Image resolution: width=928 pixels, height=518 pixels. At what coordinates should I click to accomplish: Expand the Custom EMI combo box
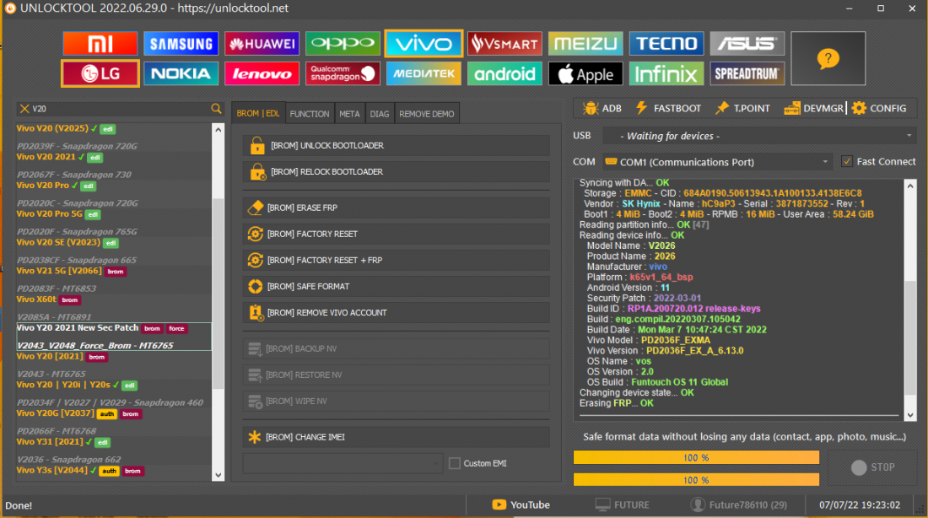343,463
